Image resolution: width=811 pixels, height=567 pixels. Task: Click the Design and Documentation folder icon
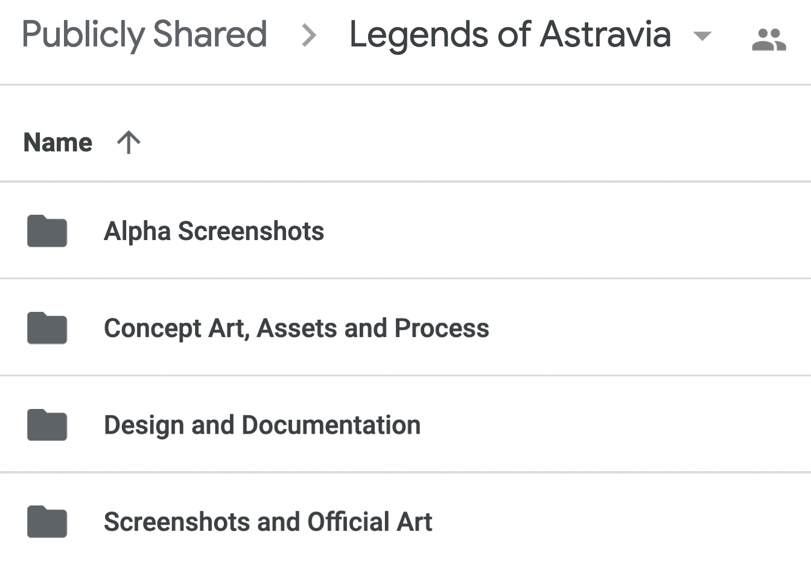[47, 425]
